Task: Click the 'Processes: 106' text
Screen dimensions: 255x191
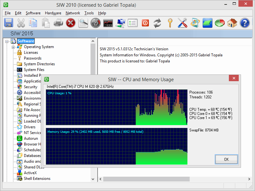Action: (x=201, y=92)
